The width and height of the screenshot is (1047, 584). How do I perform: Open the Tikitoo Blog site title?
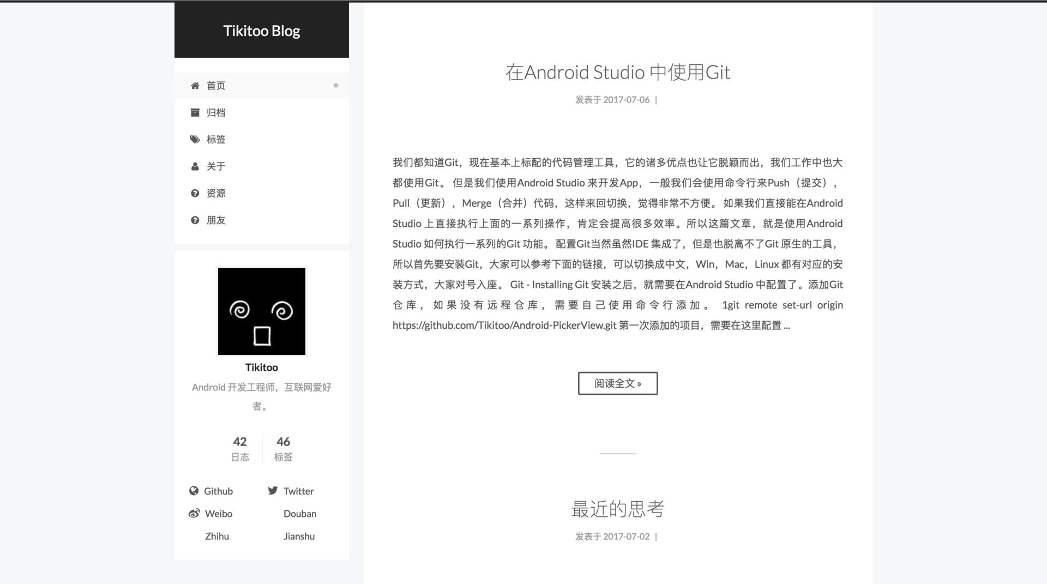[261, 31]
